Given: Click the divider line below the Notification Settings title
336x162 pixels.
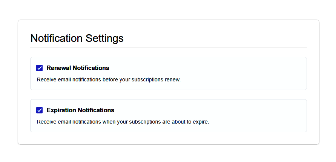Looking at the screenshot, I should click(x=168, y=48).
